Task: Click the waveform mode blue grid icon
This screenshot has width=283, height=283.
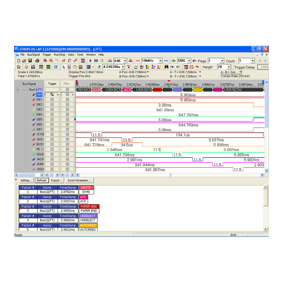Action: (x=88, y=67)
